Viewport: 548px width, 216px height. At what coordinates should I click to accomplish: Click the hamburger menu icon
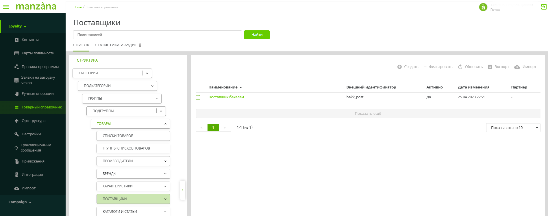[x=6, y=7]
